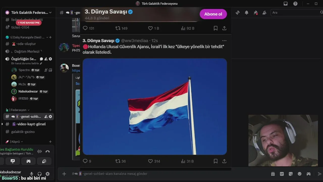Collapse the Köprü category
323x182 pixels.
[14, 142]
